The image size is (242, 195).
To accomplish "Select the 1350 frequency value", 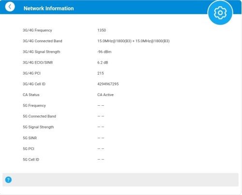I will (x=102, y=30).
